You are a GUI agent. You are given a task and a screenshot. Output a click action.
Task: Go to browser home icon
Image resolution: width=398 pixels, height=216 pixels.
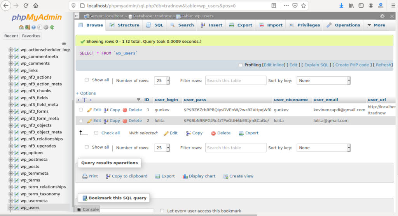click(x=36, y=5)
